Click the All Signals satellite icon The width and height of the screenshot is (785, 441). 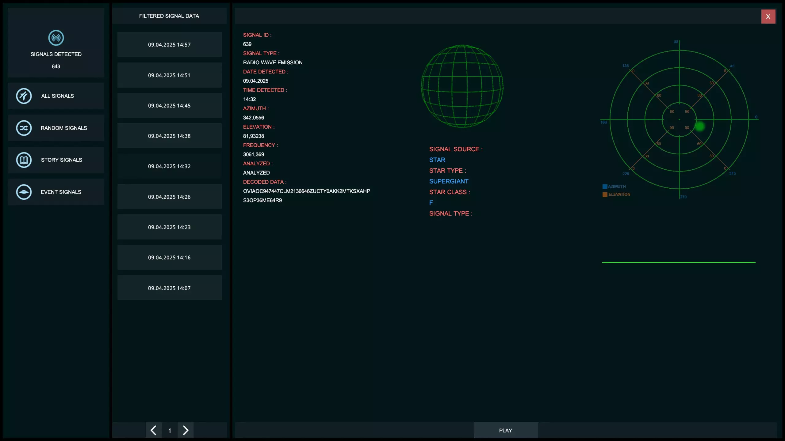click(x=24, y=96)
